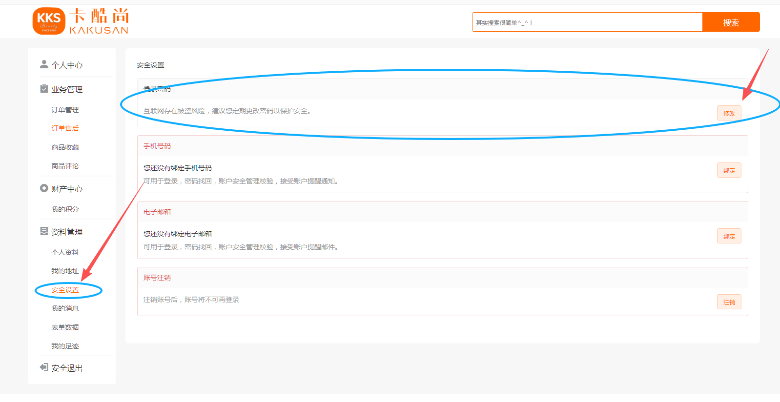Click text 注销账号后，账号将不可再登录
Image resolution: width=780 pixels, height=402 pixels.
pos(191,300)
